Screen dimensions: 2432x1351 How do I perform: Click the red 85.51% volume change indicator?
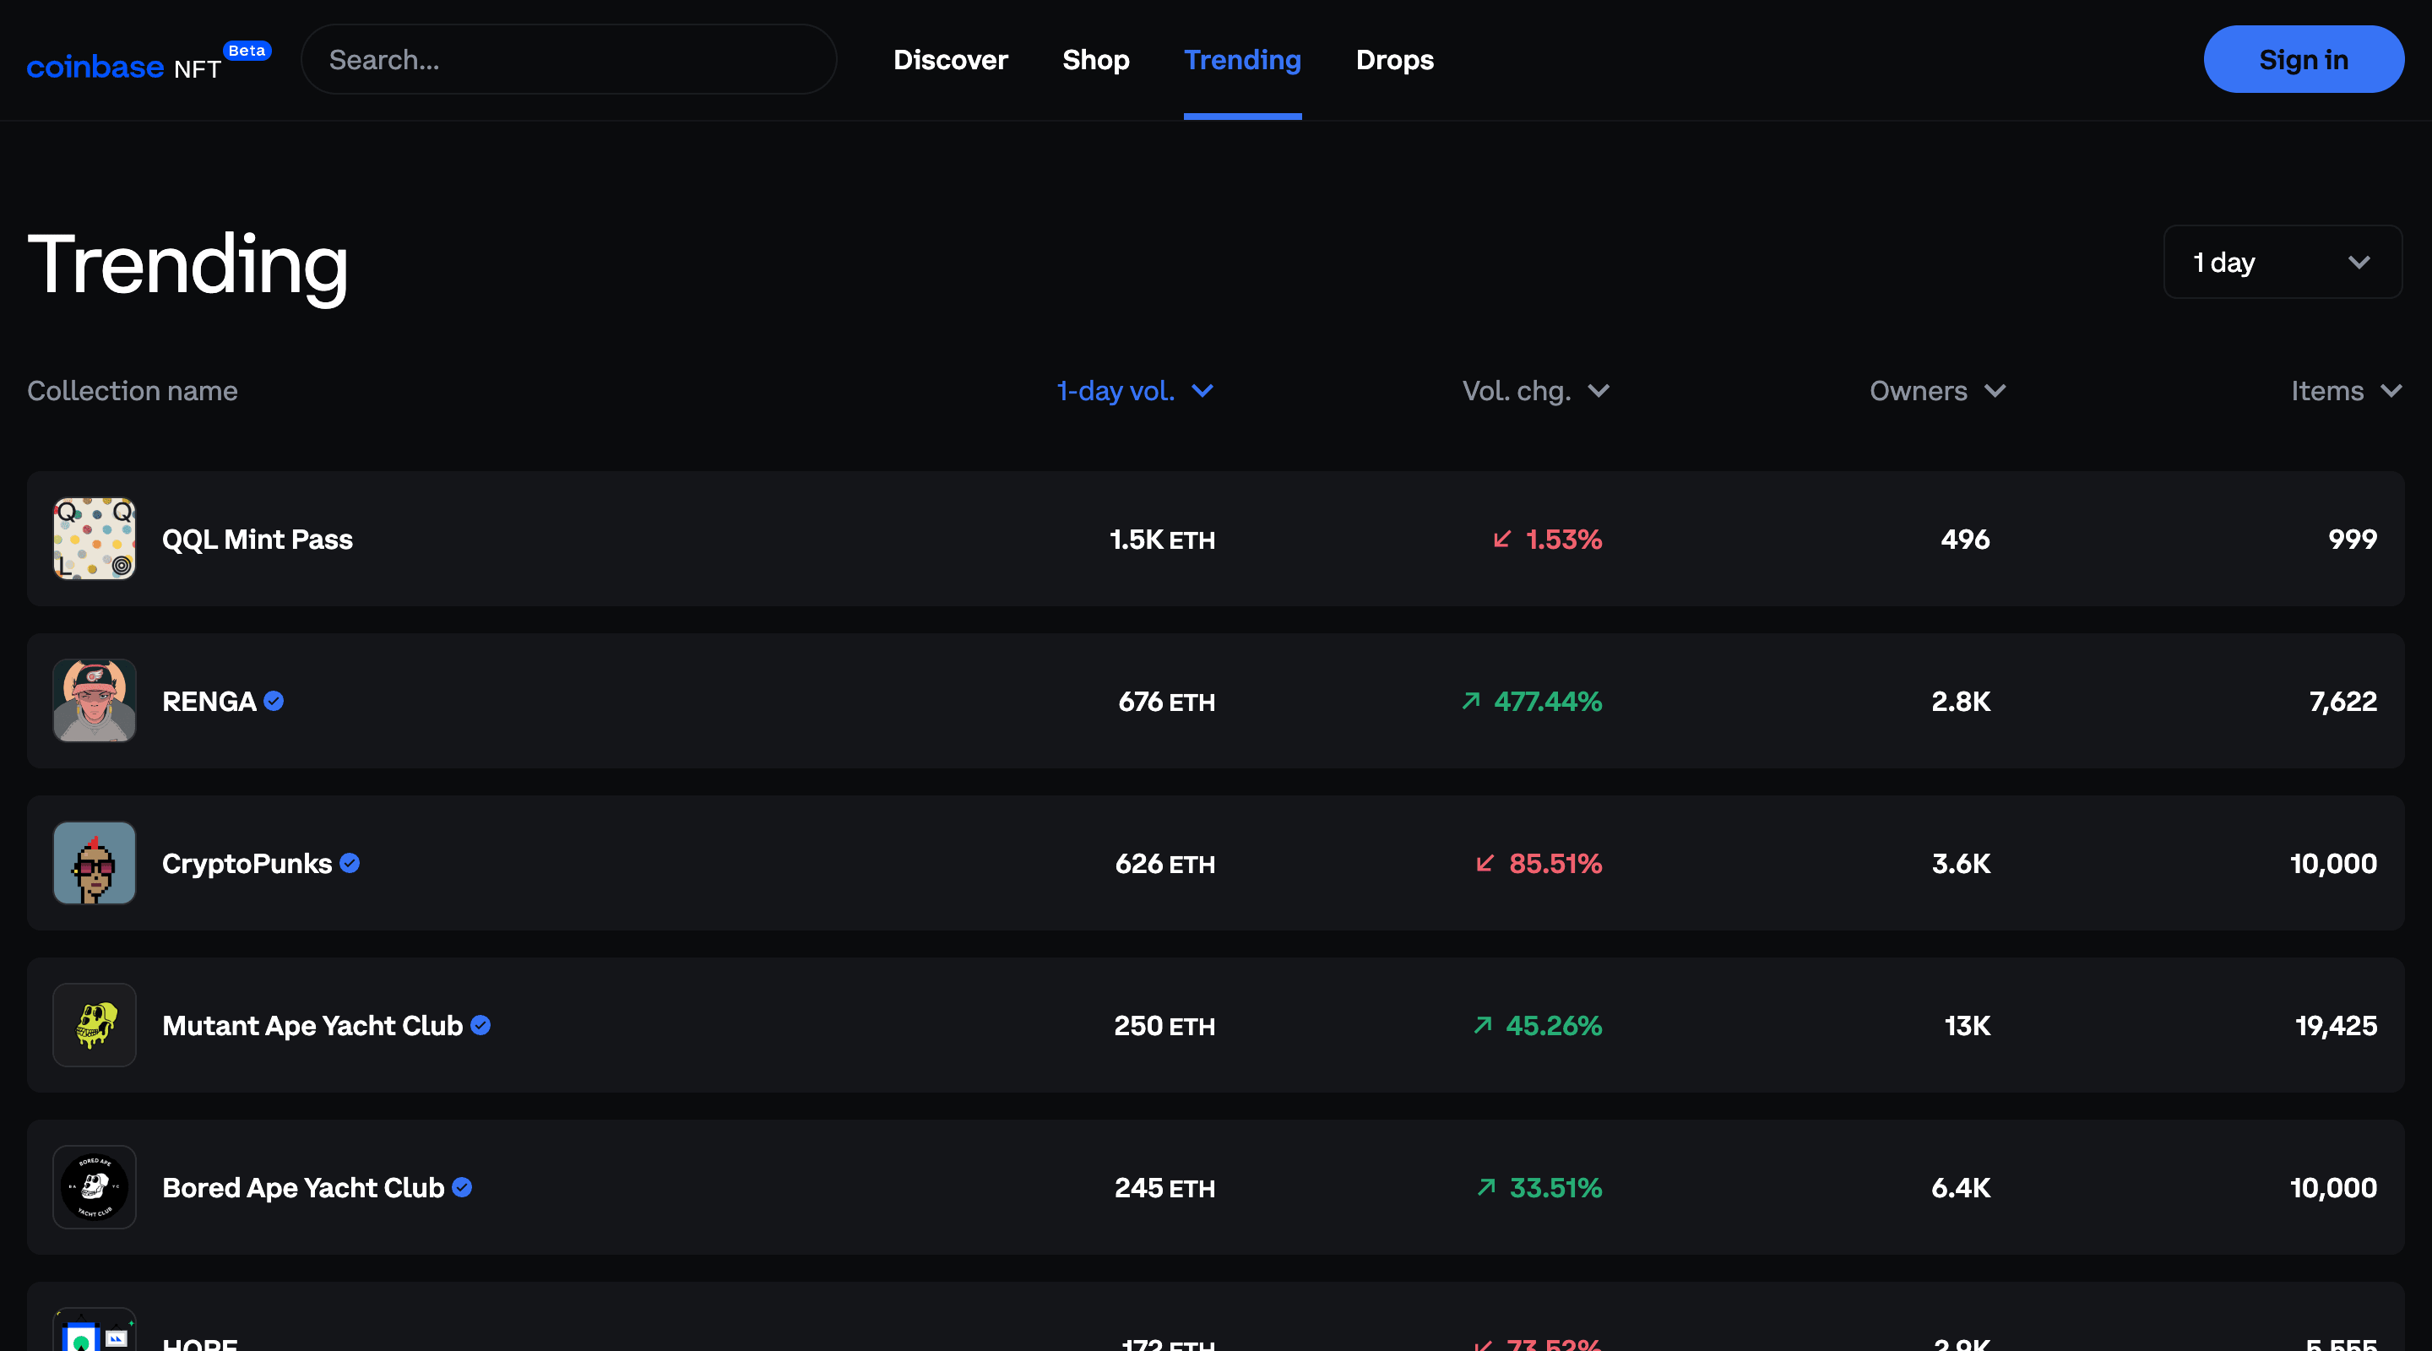[1539, 863]
